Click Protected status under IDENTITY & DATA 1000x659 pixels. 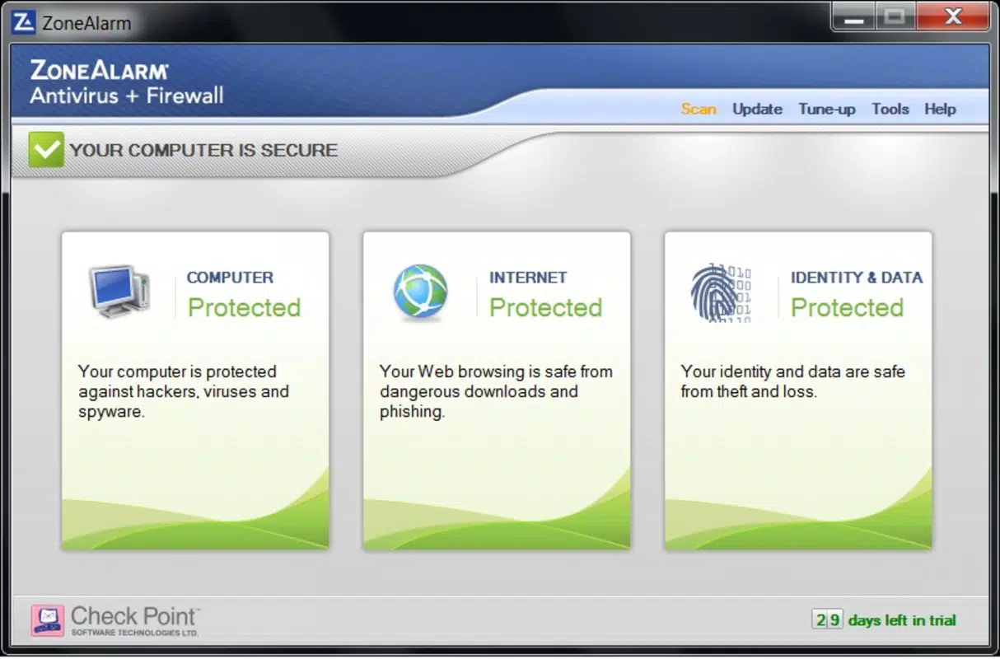pos(847,307)
